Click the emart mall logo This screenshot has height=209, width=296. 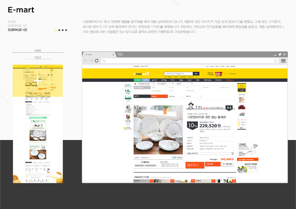141,73
